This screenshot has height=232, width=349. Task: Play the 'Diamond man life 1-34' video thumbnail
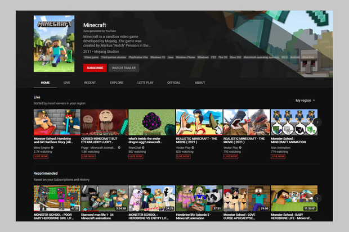click(104, 198)
